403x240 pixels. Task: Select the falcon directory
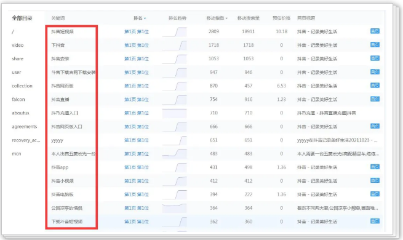(18, 100)
